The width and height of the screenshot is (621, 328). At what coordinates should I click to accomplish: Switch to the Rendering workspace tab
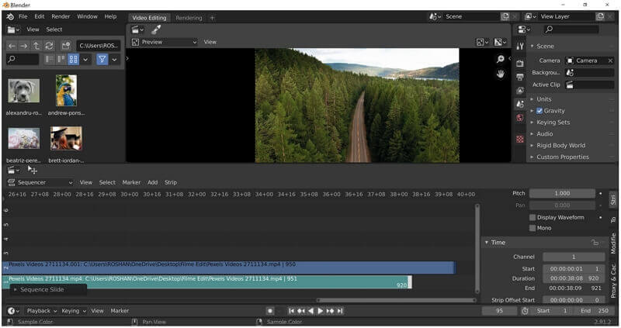pyautogui.click(x=189, y=18)
